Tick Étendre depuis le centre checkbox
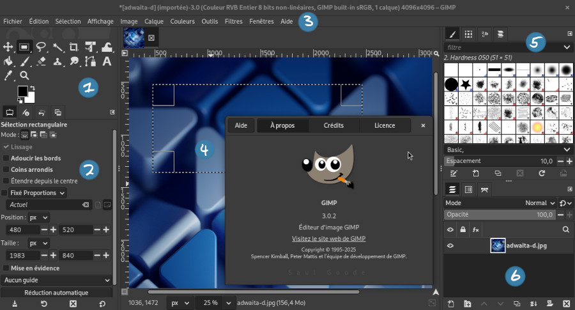This screenshot has height=310, width=575. coord(6,181)
